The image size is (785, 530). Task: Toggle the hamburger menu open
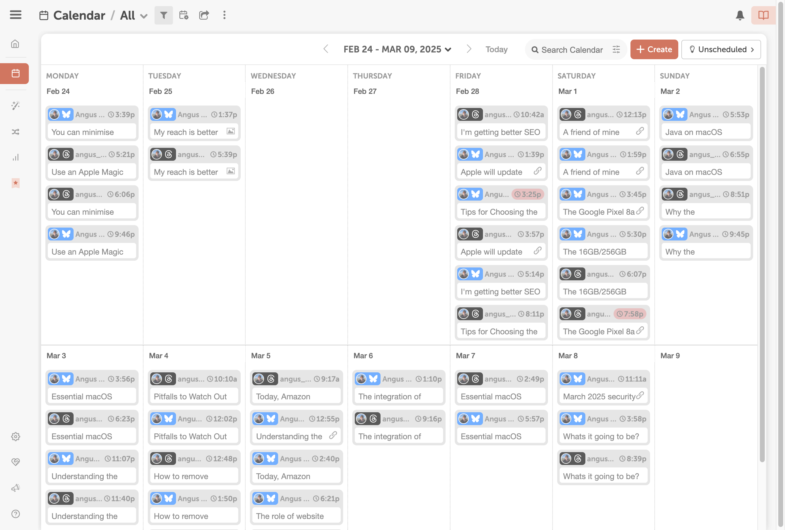[16, 15]
